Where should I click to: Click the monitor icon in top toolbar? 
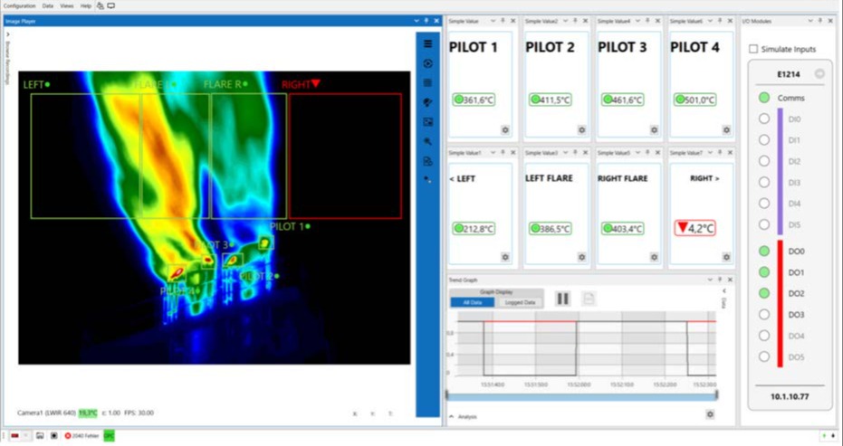pyautogui.click(x=111, y=6)
